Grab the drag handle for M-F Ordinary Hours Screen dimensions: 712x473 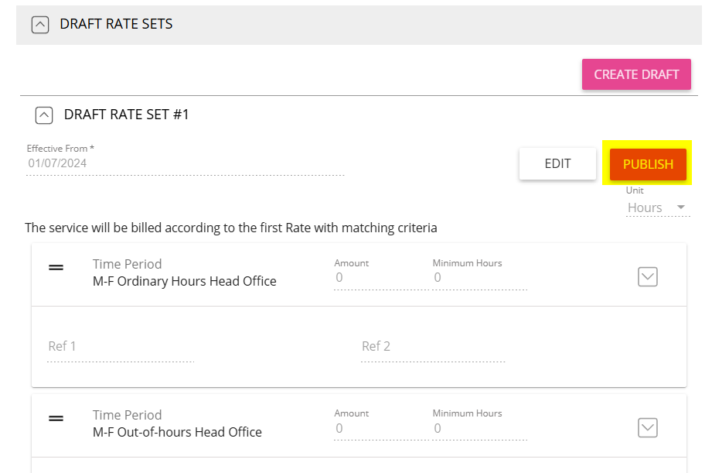[x=56, y=267]
